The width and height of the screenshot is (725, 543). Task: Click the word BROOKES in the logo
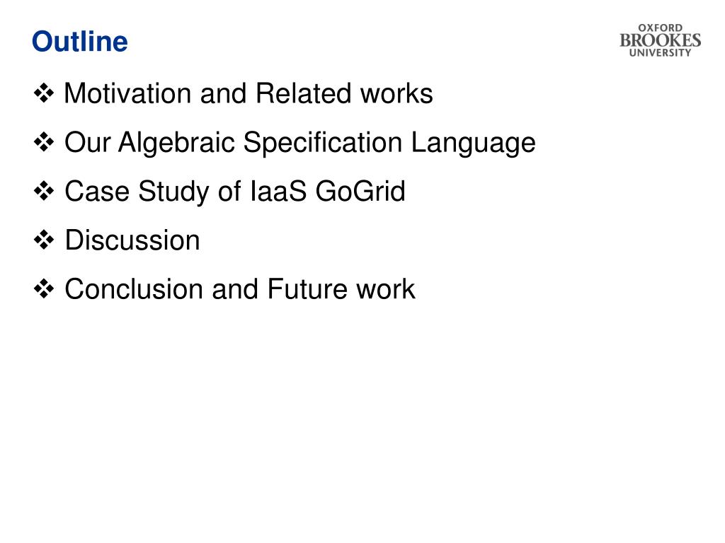[x=661, y=40]
